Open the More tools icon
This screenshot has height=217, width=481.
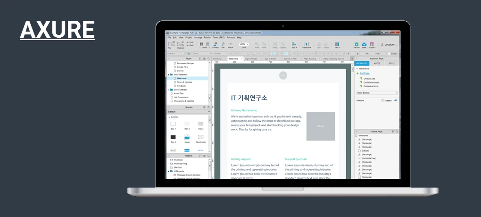pos(231,44)
